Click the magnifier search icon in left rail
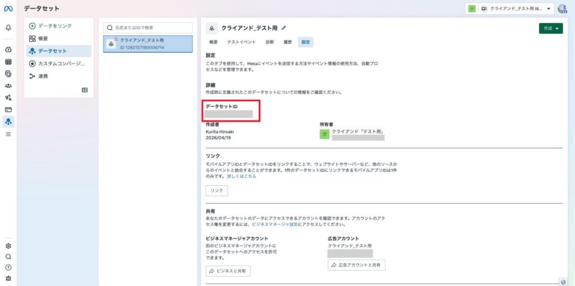 tap(8, 256)
